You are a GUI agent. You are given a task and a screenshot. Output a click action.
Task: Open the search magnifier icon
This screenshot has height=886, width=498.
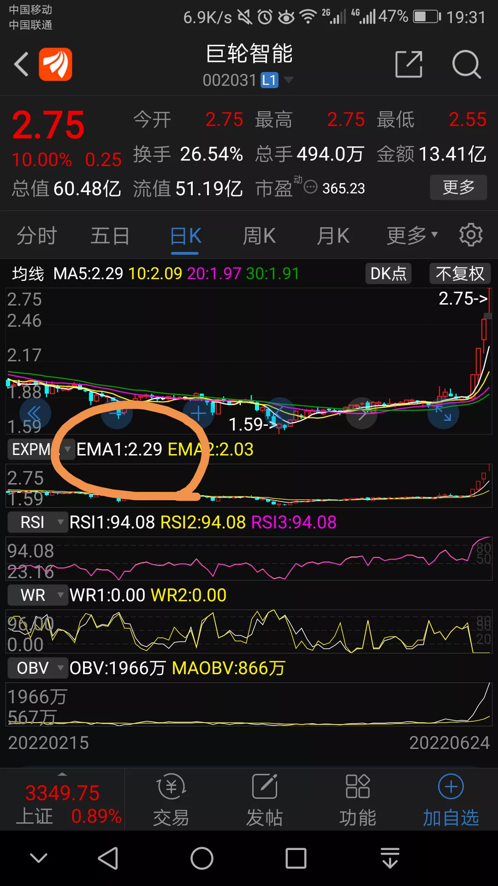click(x=467, y=64)
